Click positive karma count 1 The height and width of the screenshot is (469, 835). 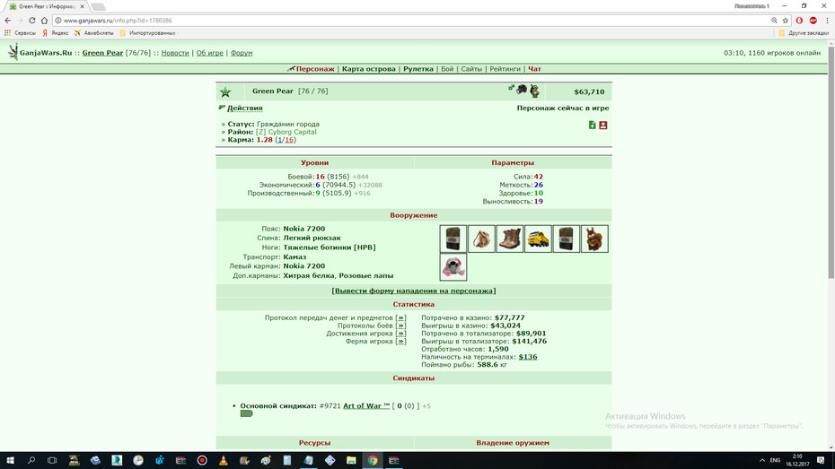click(280, 140)
